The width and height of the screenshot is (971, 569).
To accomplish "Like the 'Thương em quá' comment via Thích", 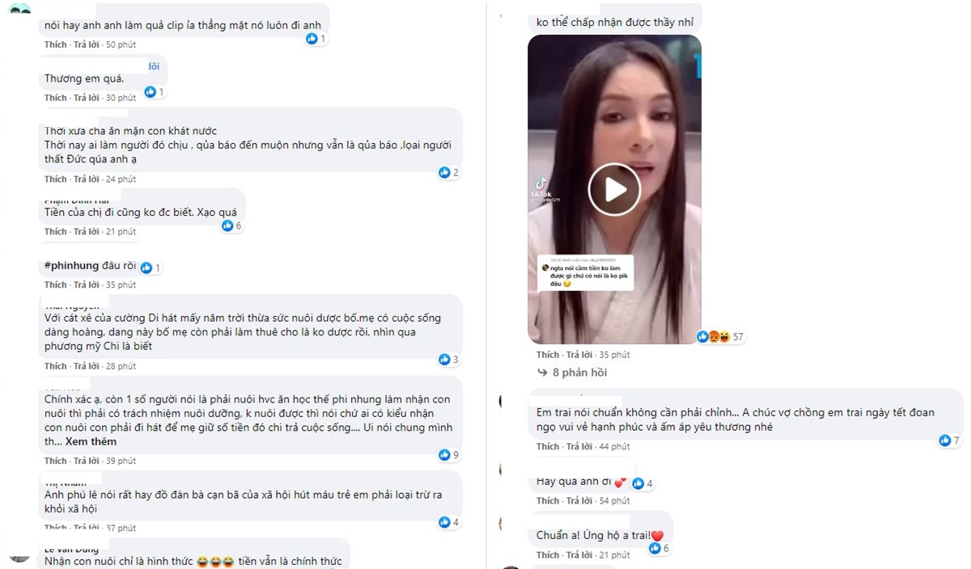I will (x=56, y=98).
